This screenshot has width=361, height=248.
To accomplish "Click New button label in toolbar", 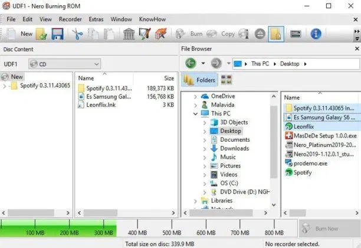I will 27,34.
